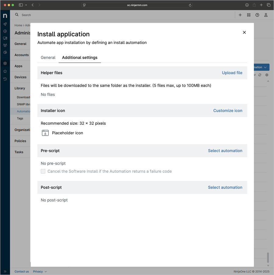This screenshot has width=274, height=275.
Task: Open the dashboard compass icon in sidebar
Action: click(x=5, y=31)
